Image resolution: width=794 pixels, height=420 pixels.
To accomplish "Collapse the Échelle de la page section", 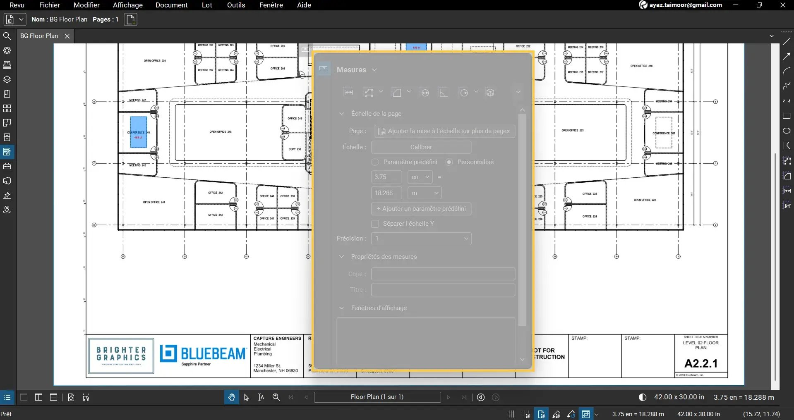I will tap(342, 114).
